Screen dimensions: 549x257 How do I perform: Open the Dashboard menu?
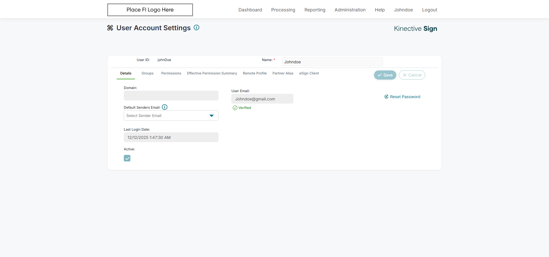point(250,10)
